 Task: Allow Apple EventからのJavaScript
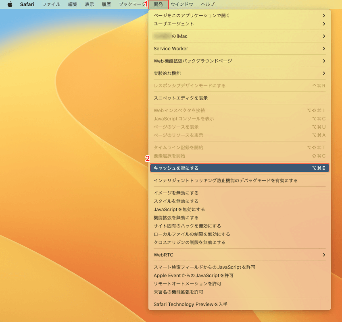point(240,276)
